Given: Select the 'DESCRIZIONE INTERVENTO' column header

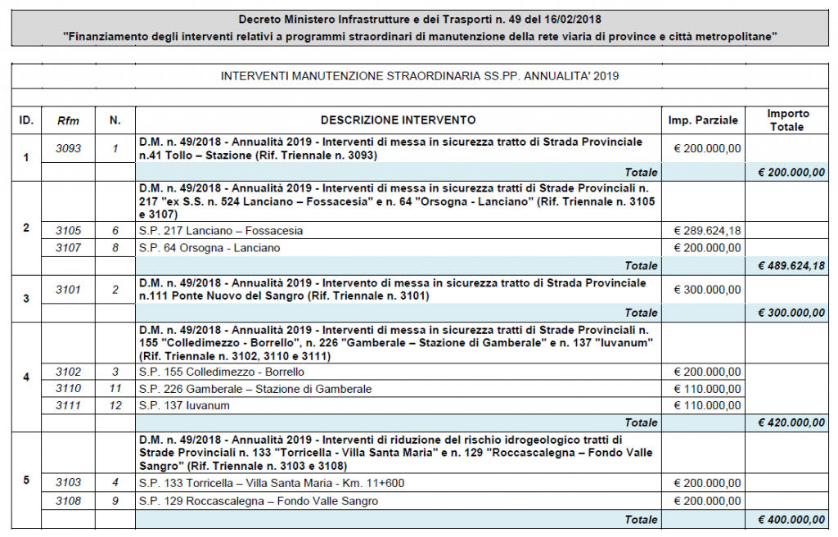Looking at the screenshot, I should click(398, 120).
